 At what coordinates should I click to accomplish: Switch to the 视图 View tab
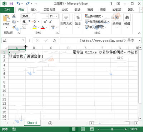click(103, 10)
